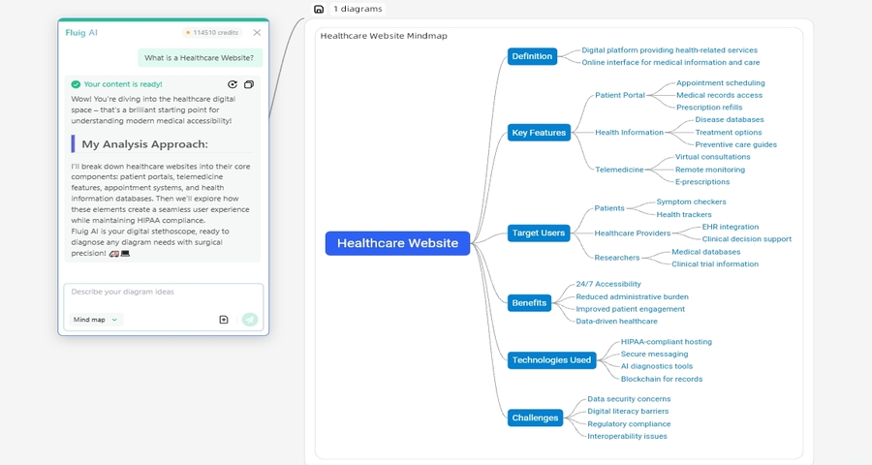Click the Prescription refills leaf
Viewport: 872px width, 465px height.
pos(709,108)
